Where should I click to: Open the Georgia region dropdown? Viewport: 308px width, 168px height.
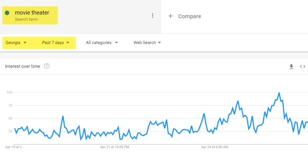(x=16, y=43)
